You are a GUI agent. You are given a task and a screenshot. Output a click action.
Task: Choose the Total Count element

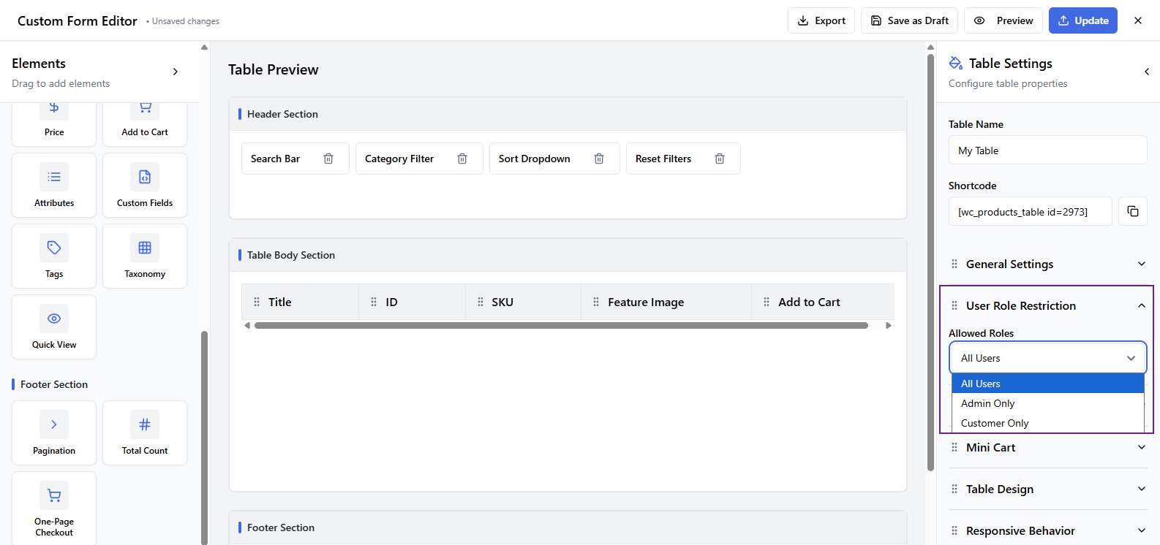coord(145,433)
